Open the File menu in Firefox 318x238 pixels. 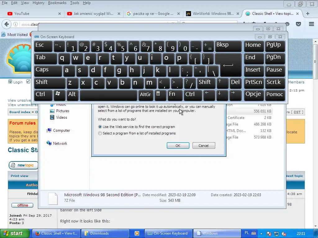click(5, 3)
